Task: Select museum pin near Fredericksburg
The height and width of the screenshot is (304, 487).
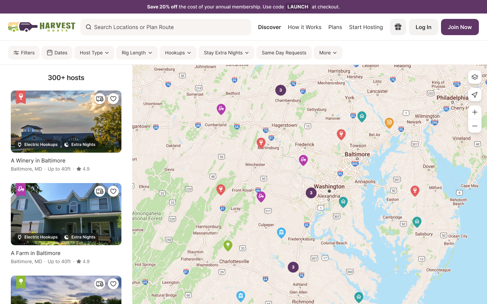Action: [281, 233]
